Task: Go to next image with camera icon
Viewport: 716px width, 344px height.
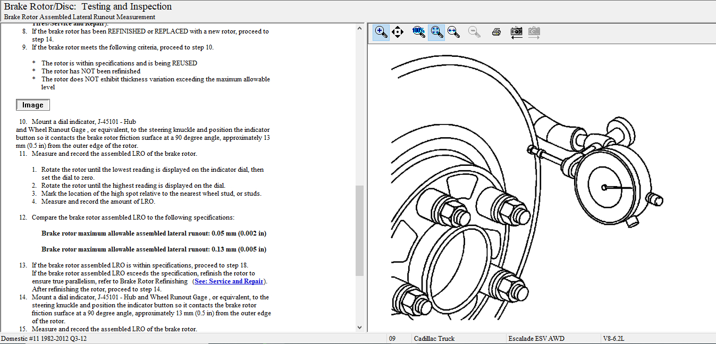Action: point(534,32)
